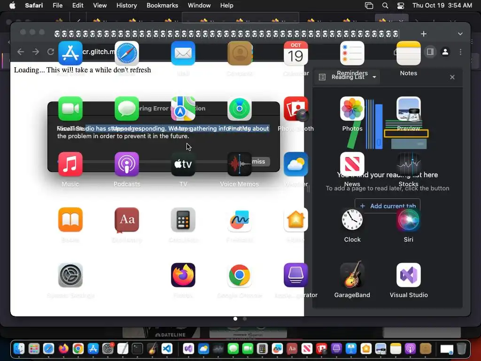481x361 pixels.
Task: Open the Apple menu
Action: pos(12,5)
